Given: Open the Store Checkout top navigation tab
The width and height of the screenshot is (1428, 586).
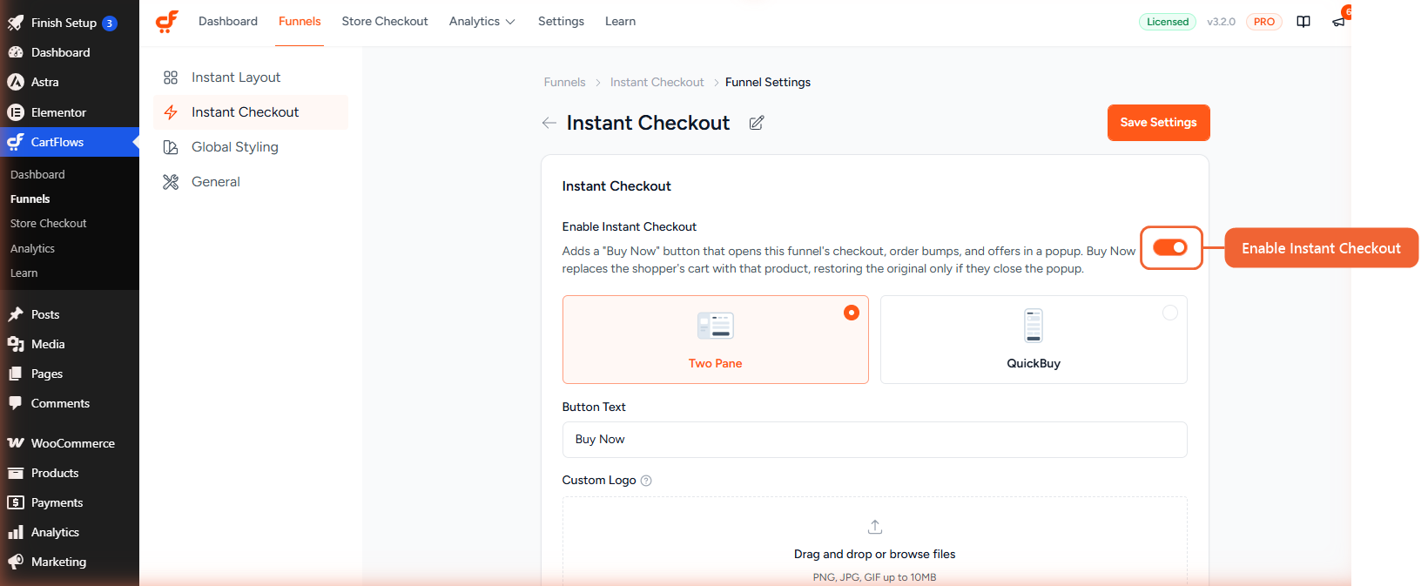Looking at the screenshot, I should click(x=385, y=21).
